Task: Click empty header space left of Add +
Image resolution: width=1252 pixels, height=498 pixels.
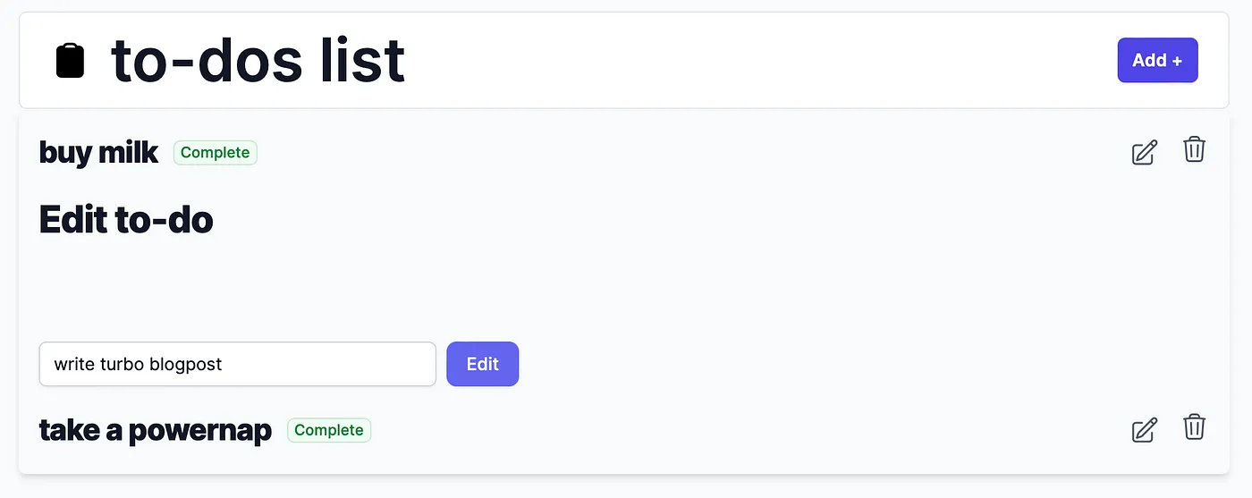Action: pyautogui.click(x=760, y=60)
